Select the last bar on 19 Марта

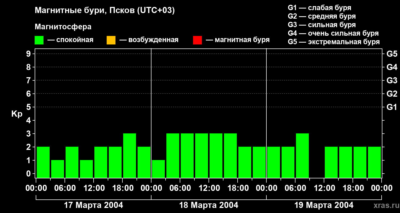pyautogui.click(x=374, y=162)
